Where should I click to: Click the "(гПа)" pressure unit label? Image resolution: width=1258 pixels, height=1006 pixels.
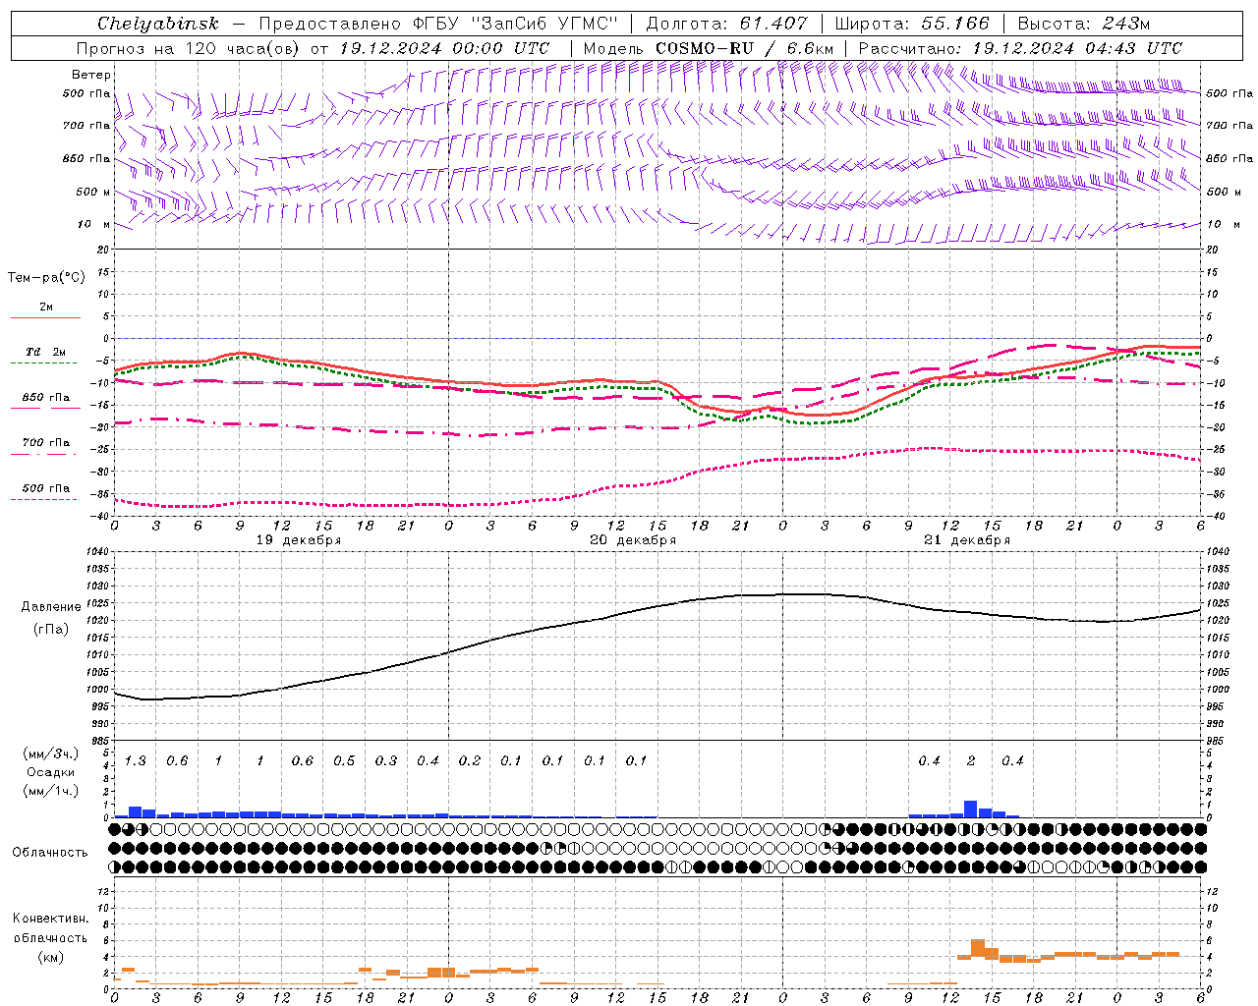pyautogui.click(x=51, y=630)
